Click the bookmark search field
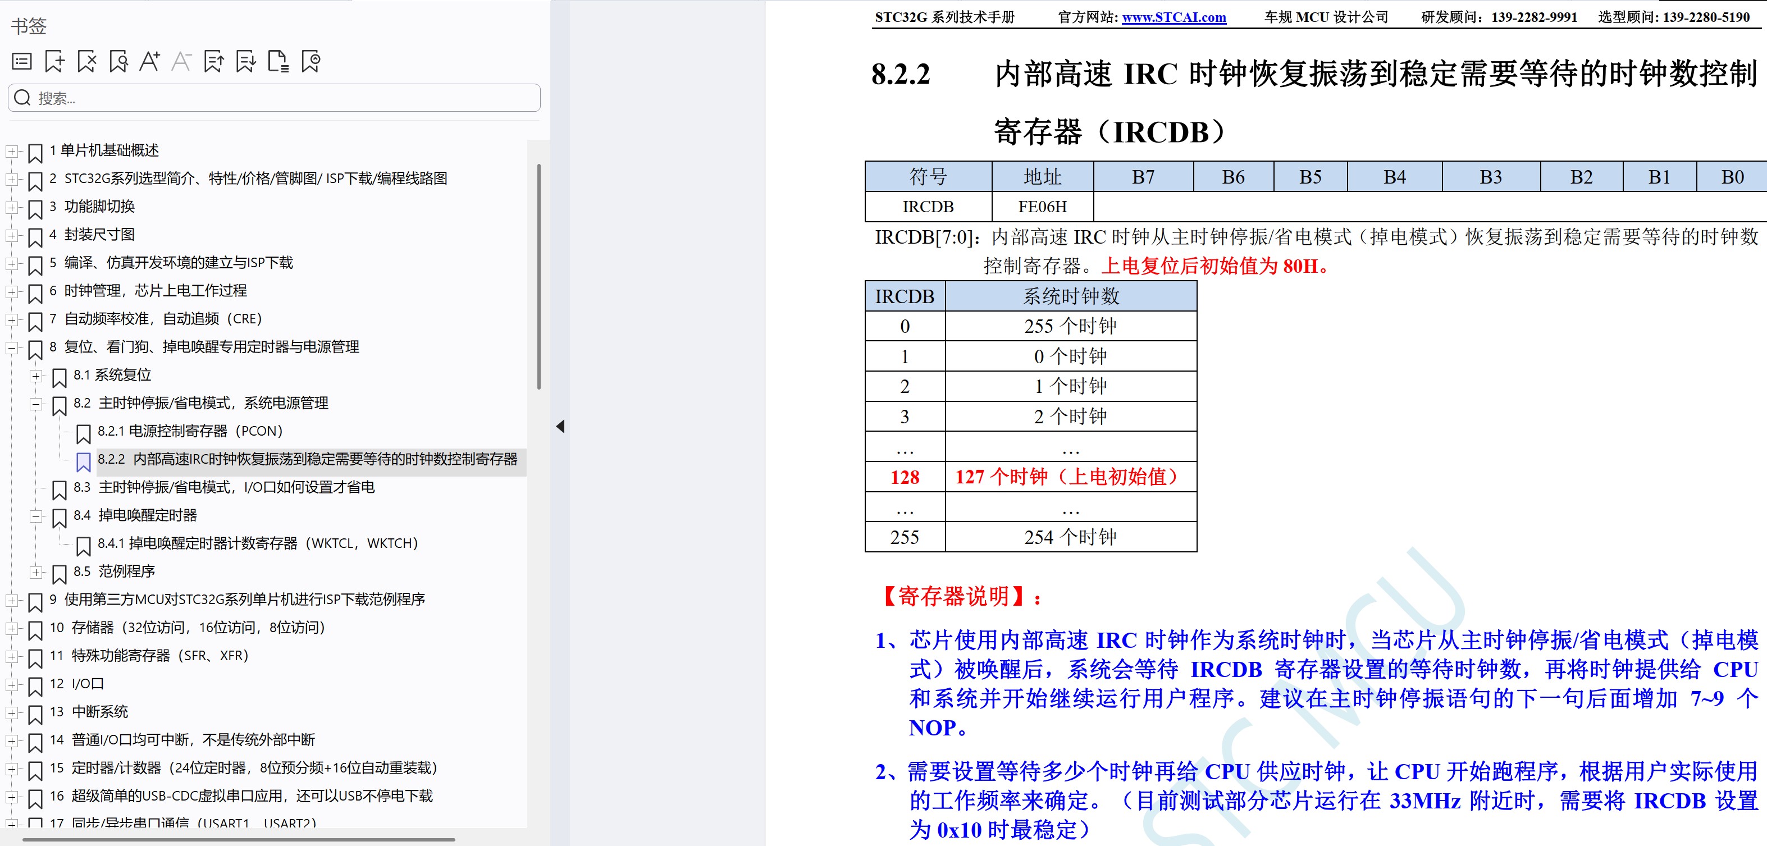Image resolution: width=1767 pixels, height=846 pixels. click(275, 98)
